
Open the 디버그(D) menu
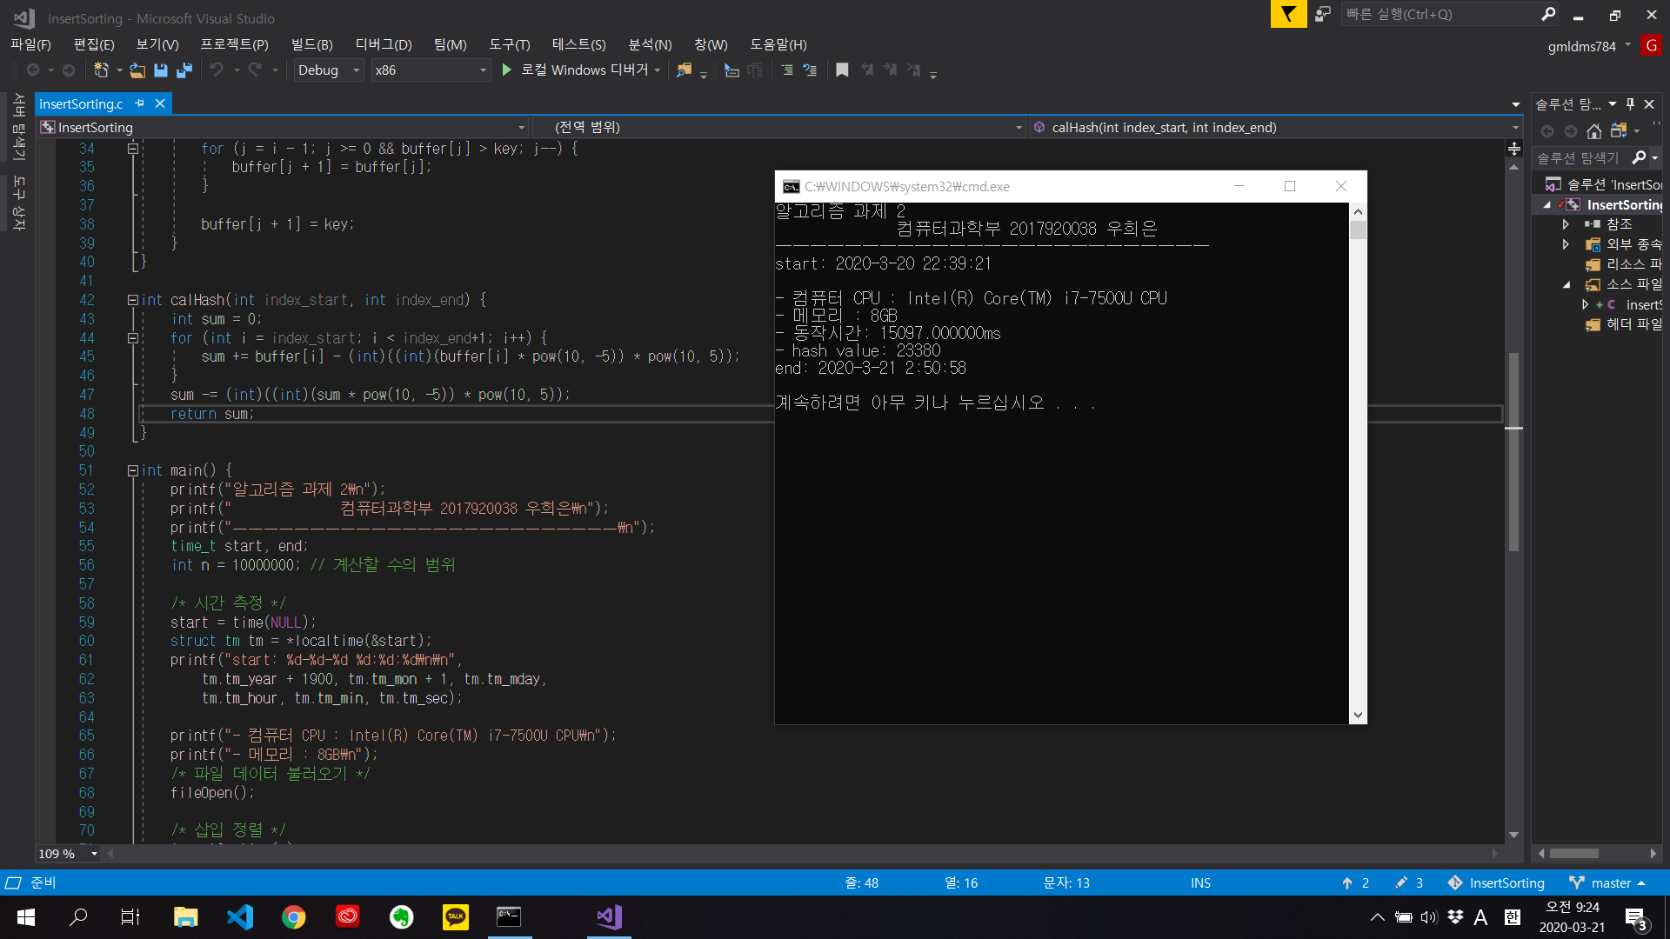tap(383, 44)
